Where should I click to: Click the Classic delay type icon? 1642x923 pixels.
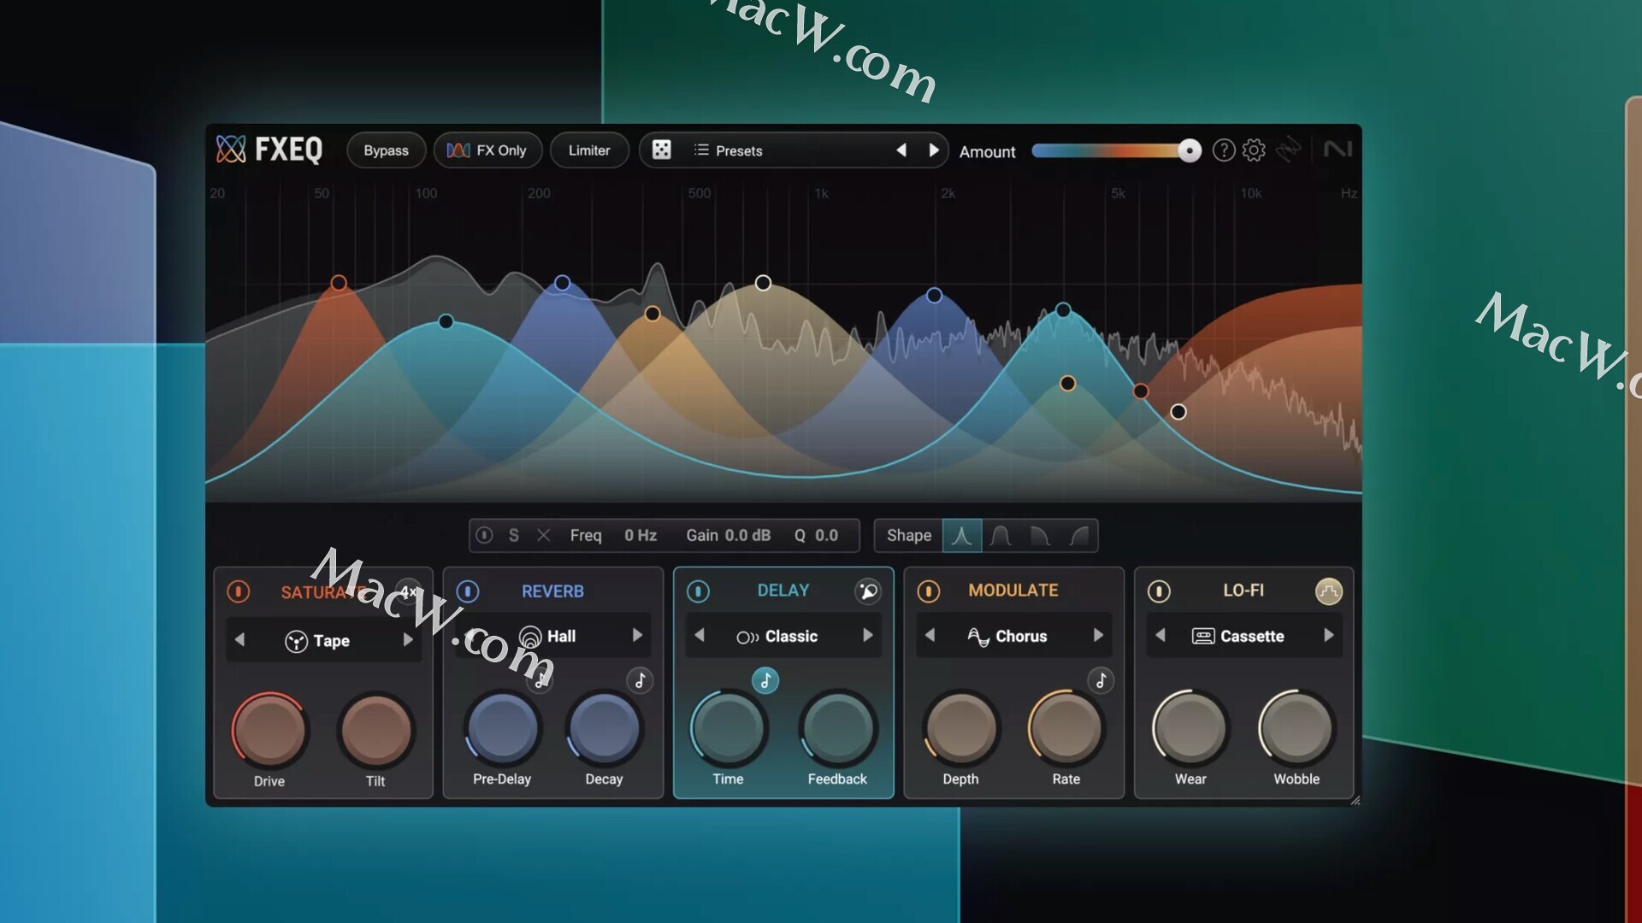click(x=747, y=638)
